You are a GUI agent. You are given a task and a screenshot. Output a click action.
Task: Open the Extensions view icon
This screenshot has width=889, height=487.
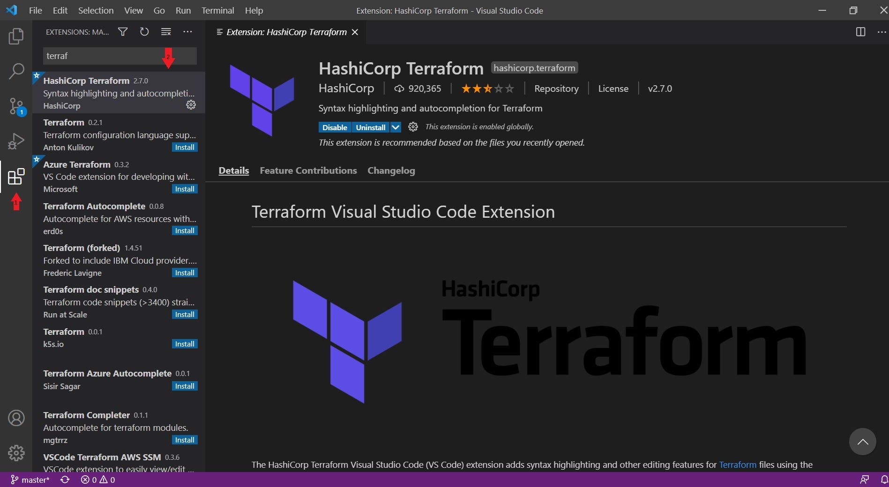(x=16, y=177)
